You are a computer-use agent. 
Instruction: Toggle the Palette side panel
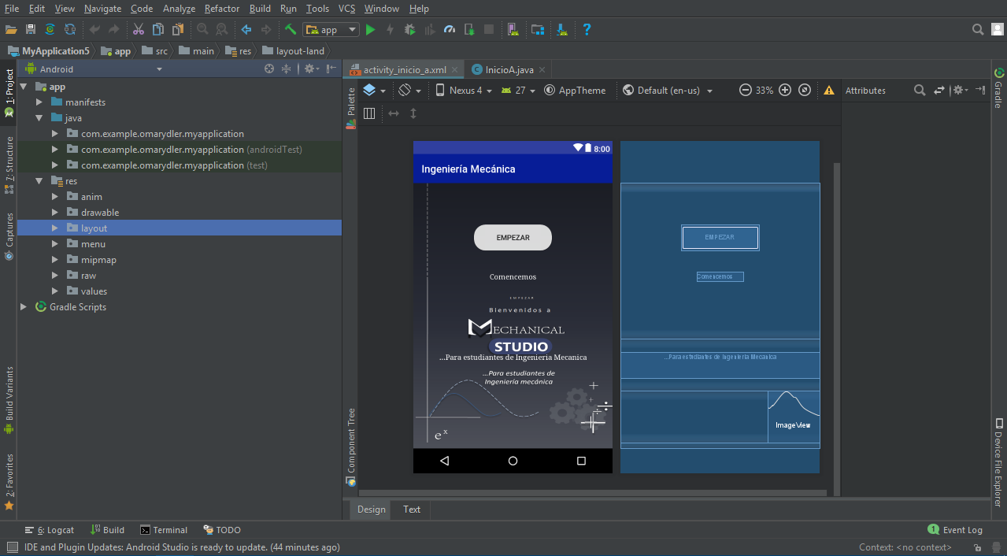351,107
